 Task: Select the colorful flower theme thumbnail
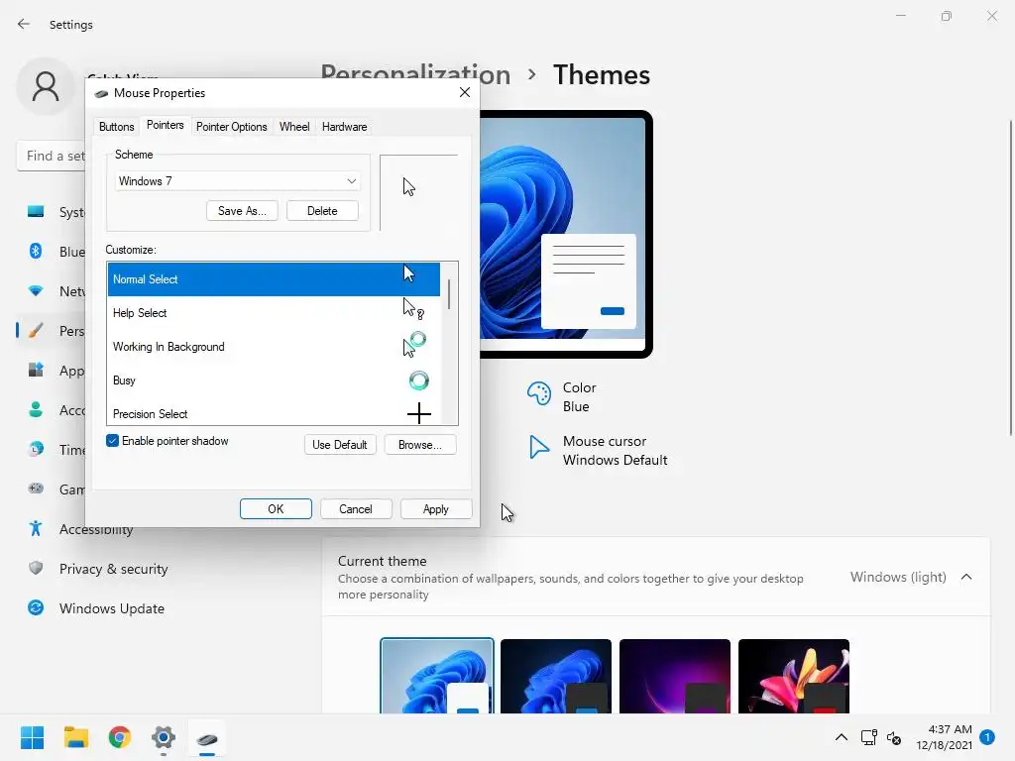coord(794,676)
